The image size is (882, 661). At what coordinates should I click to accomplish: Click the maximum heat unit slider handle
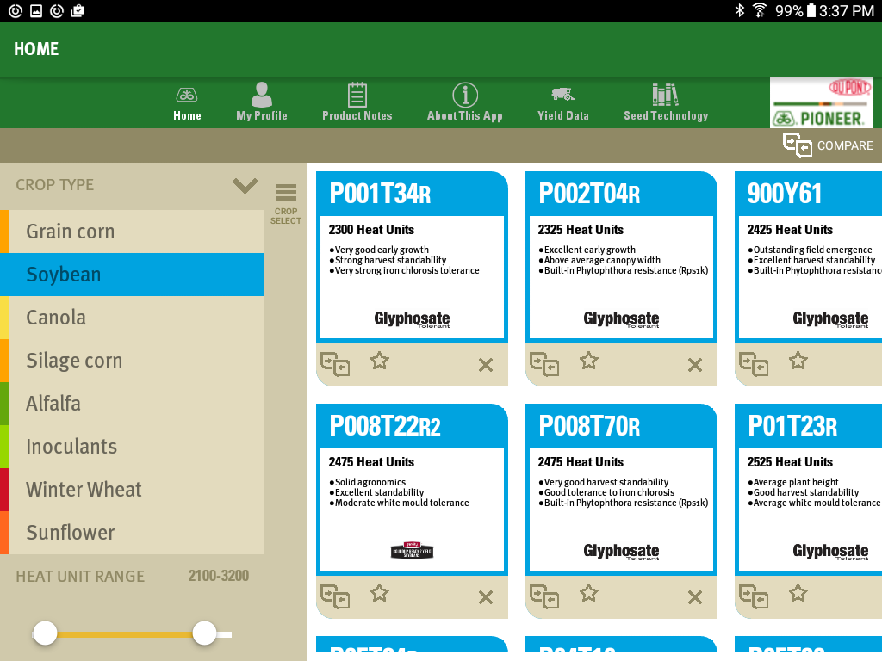point(204,633)
